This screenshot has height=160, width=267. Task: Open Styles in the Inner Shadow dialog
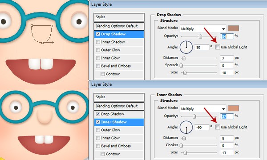coord(119,97)
